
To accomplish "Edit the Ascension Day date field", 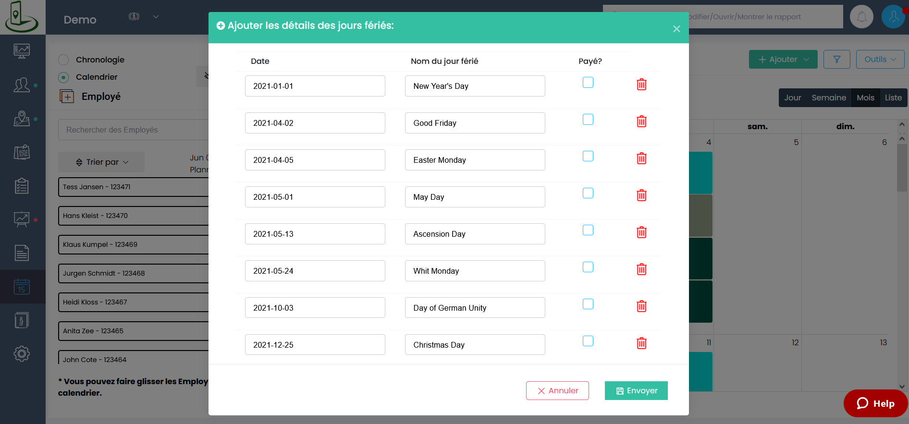I will 315,234.
